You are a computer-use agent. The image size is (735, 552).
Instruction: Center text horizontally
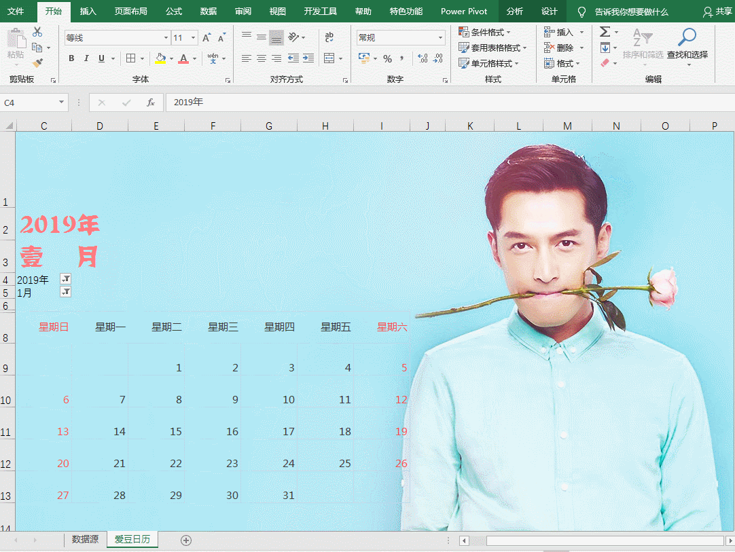[262, 58]
